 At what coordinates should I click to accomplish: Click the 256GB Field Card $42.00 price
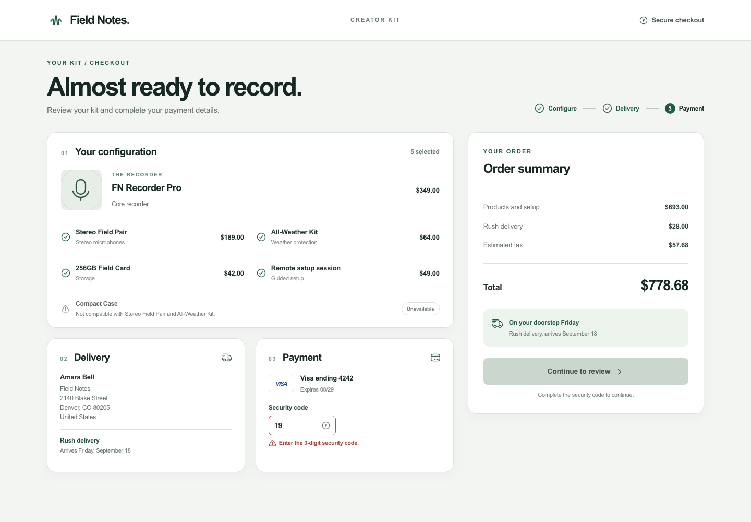coord(234,274)
